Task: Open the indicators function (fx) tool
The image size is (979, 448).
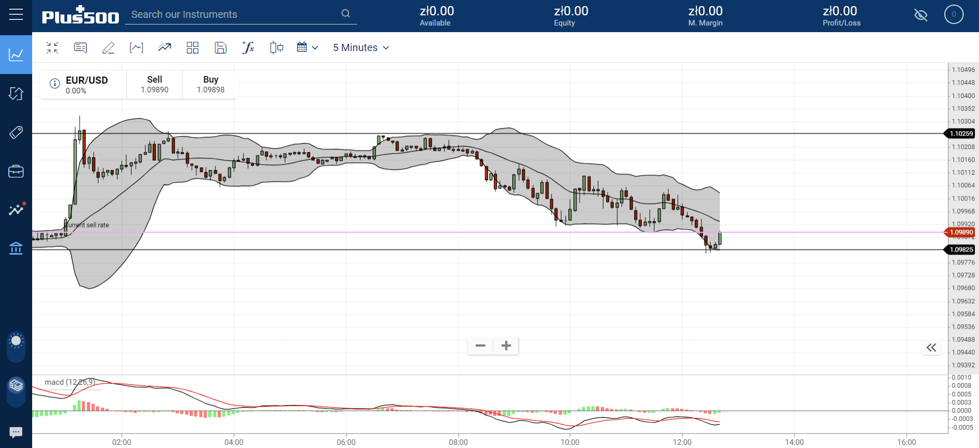Action: (x=248, y=47)
